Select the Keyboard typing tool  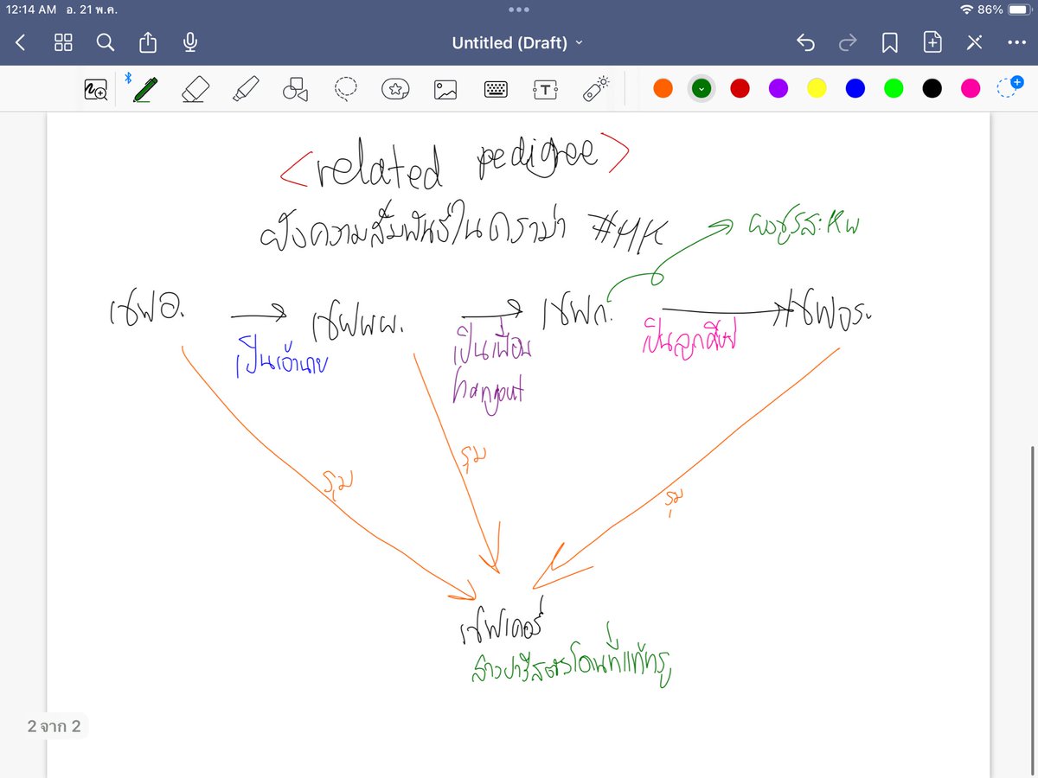[496, 88]
